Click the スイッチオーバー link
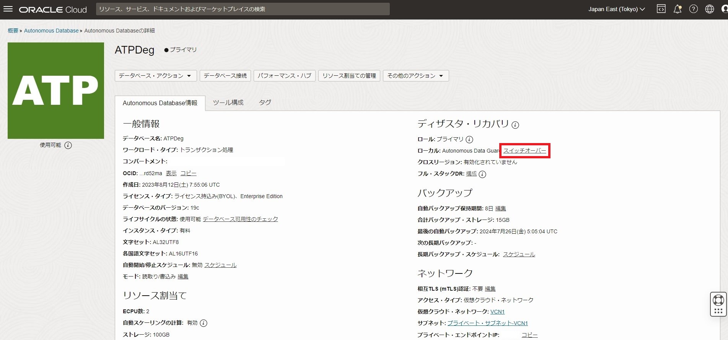The image size is (728, 340). (x=524, y=151)
